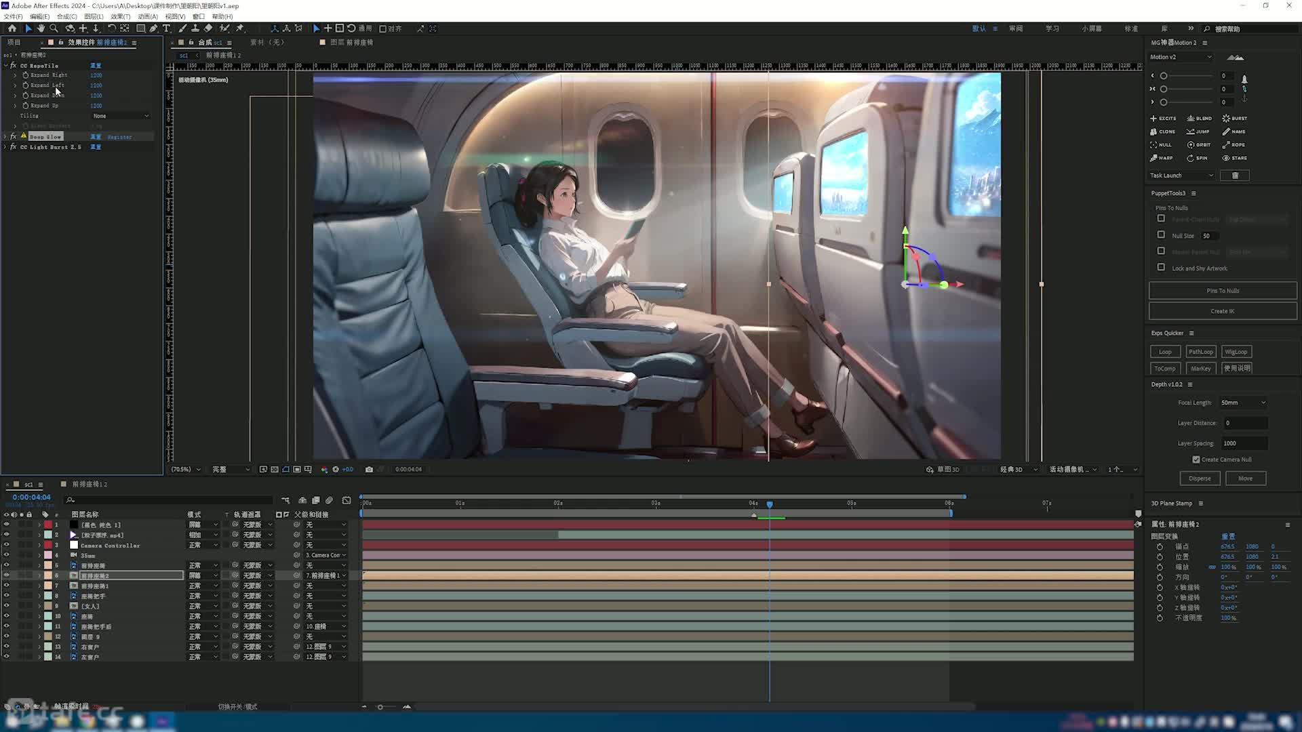Open the 效果(T) menu
The image size is (1302, 732).
[120, 16]
